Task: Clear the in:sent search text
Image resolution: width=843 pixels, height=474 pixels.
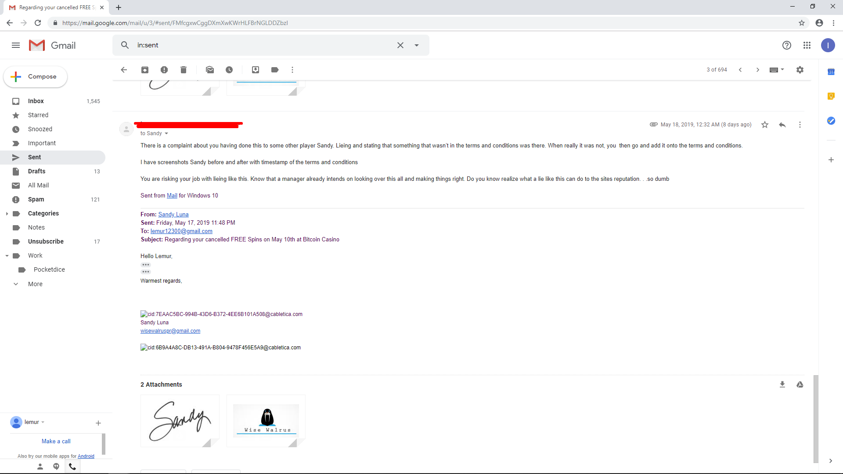Action: (400, 45)
